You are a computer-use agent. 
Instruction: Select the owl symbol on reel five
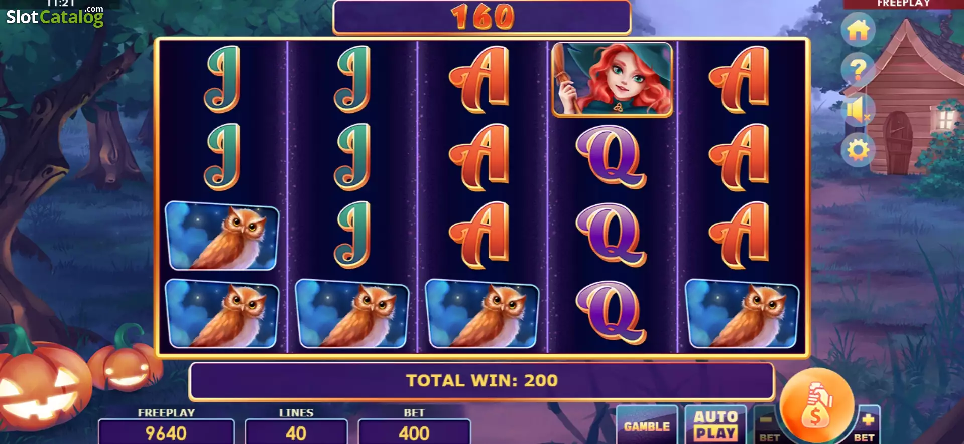click(742, 314)
